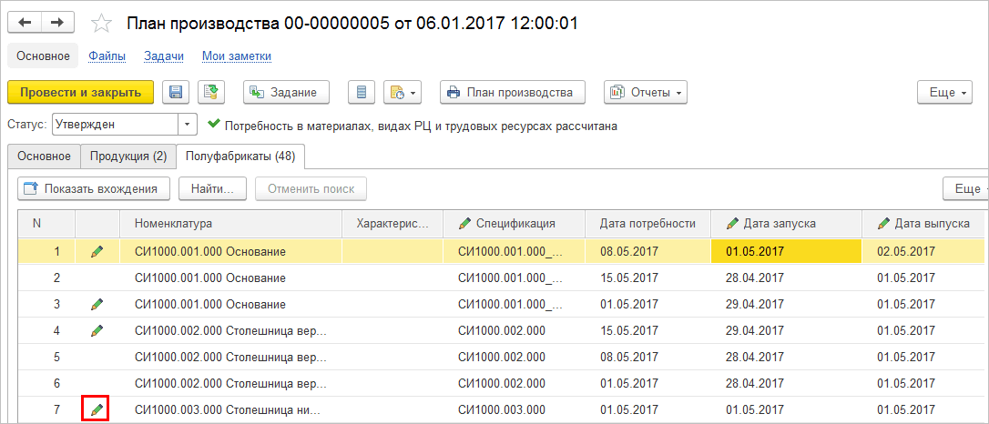Click the Статус field showing Утвержден
The height and width of the screenshot is (424, 989).
115,125
